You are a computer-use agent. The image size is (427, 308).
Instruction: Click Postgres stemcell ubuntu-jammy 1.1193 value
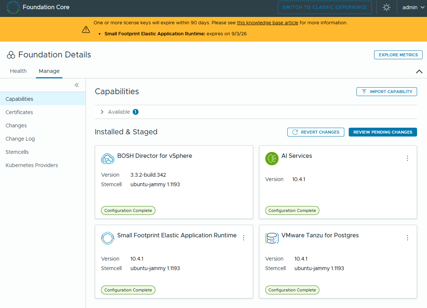click(x=319, y=268)
